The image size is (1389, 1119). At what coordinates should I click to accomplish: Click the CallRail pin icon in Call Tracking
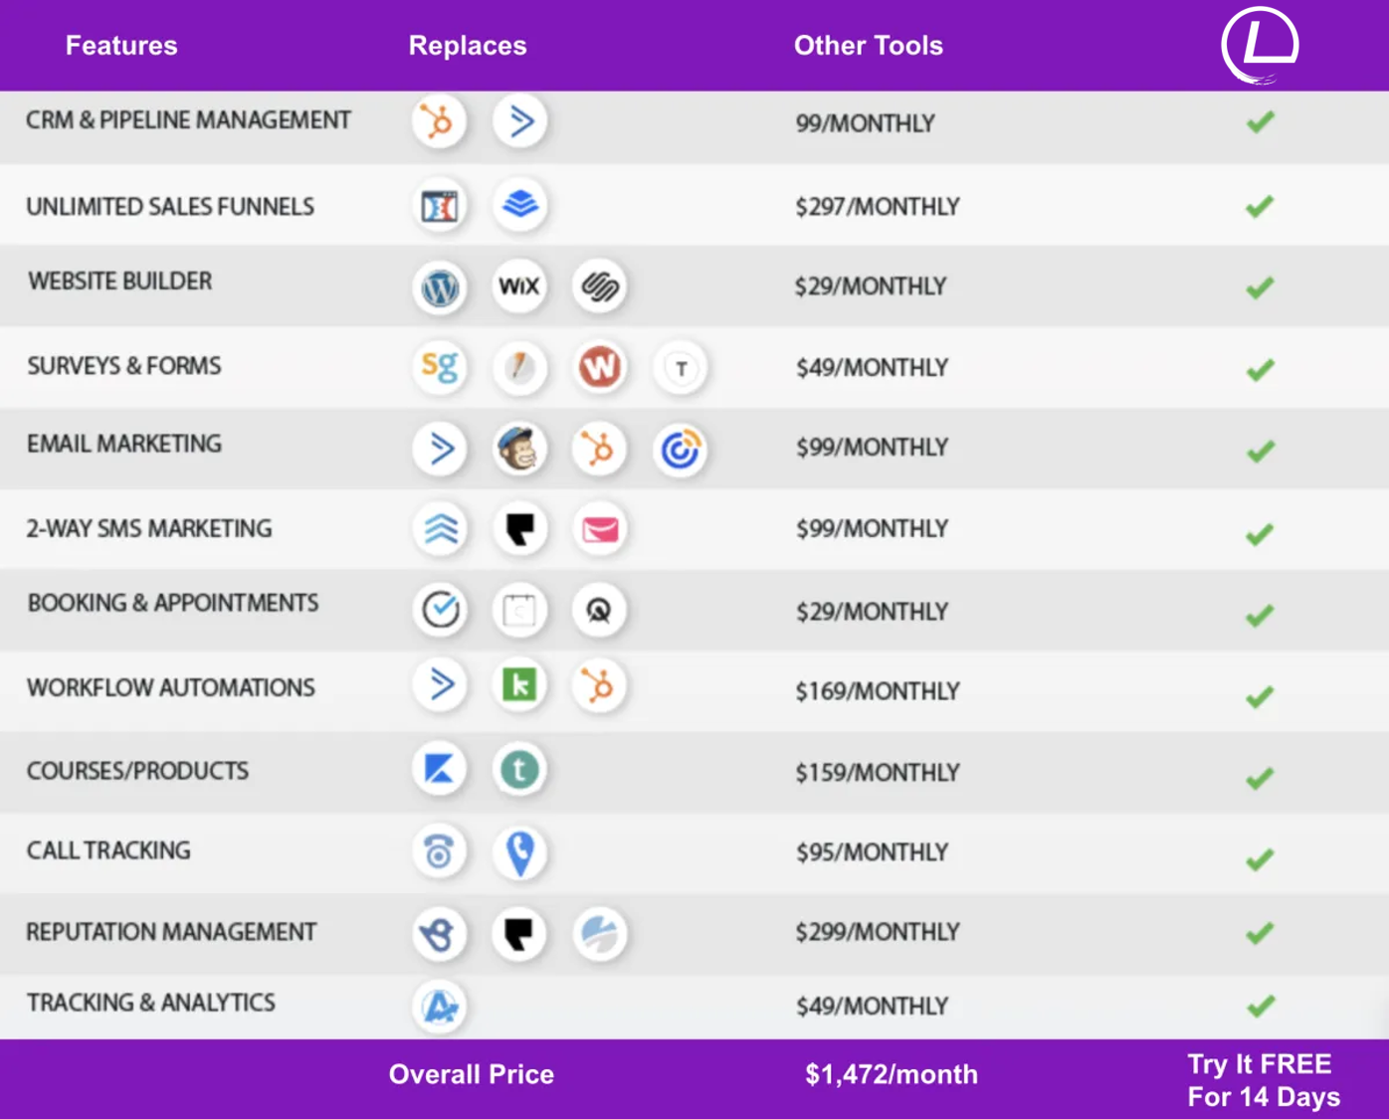click(519, 852)
